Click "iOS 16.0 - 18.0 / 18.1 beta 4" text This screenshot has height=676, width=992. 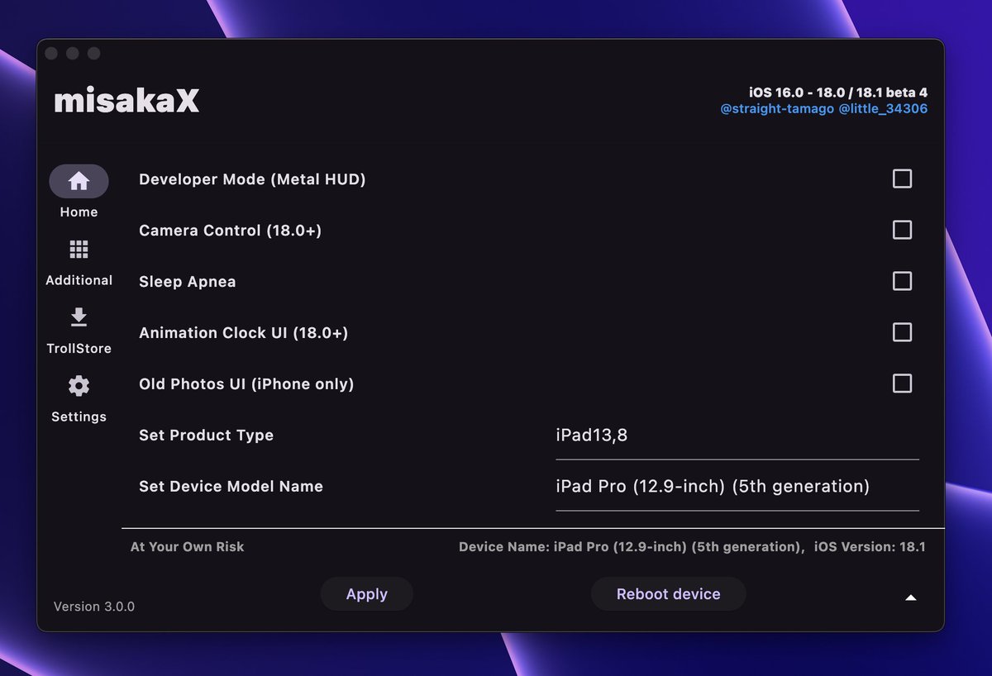coord(838,93)
